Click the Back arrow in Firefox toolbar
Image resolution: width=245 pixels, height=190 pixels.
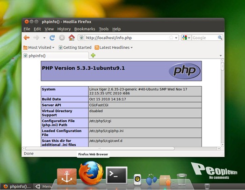[27, 38]
